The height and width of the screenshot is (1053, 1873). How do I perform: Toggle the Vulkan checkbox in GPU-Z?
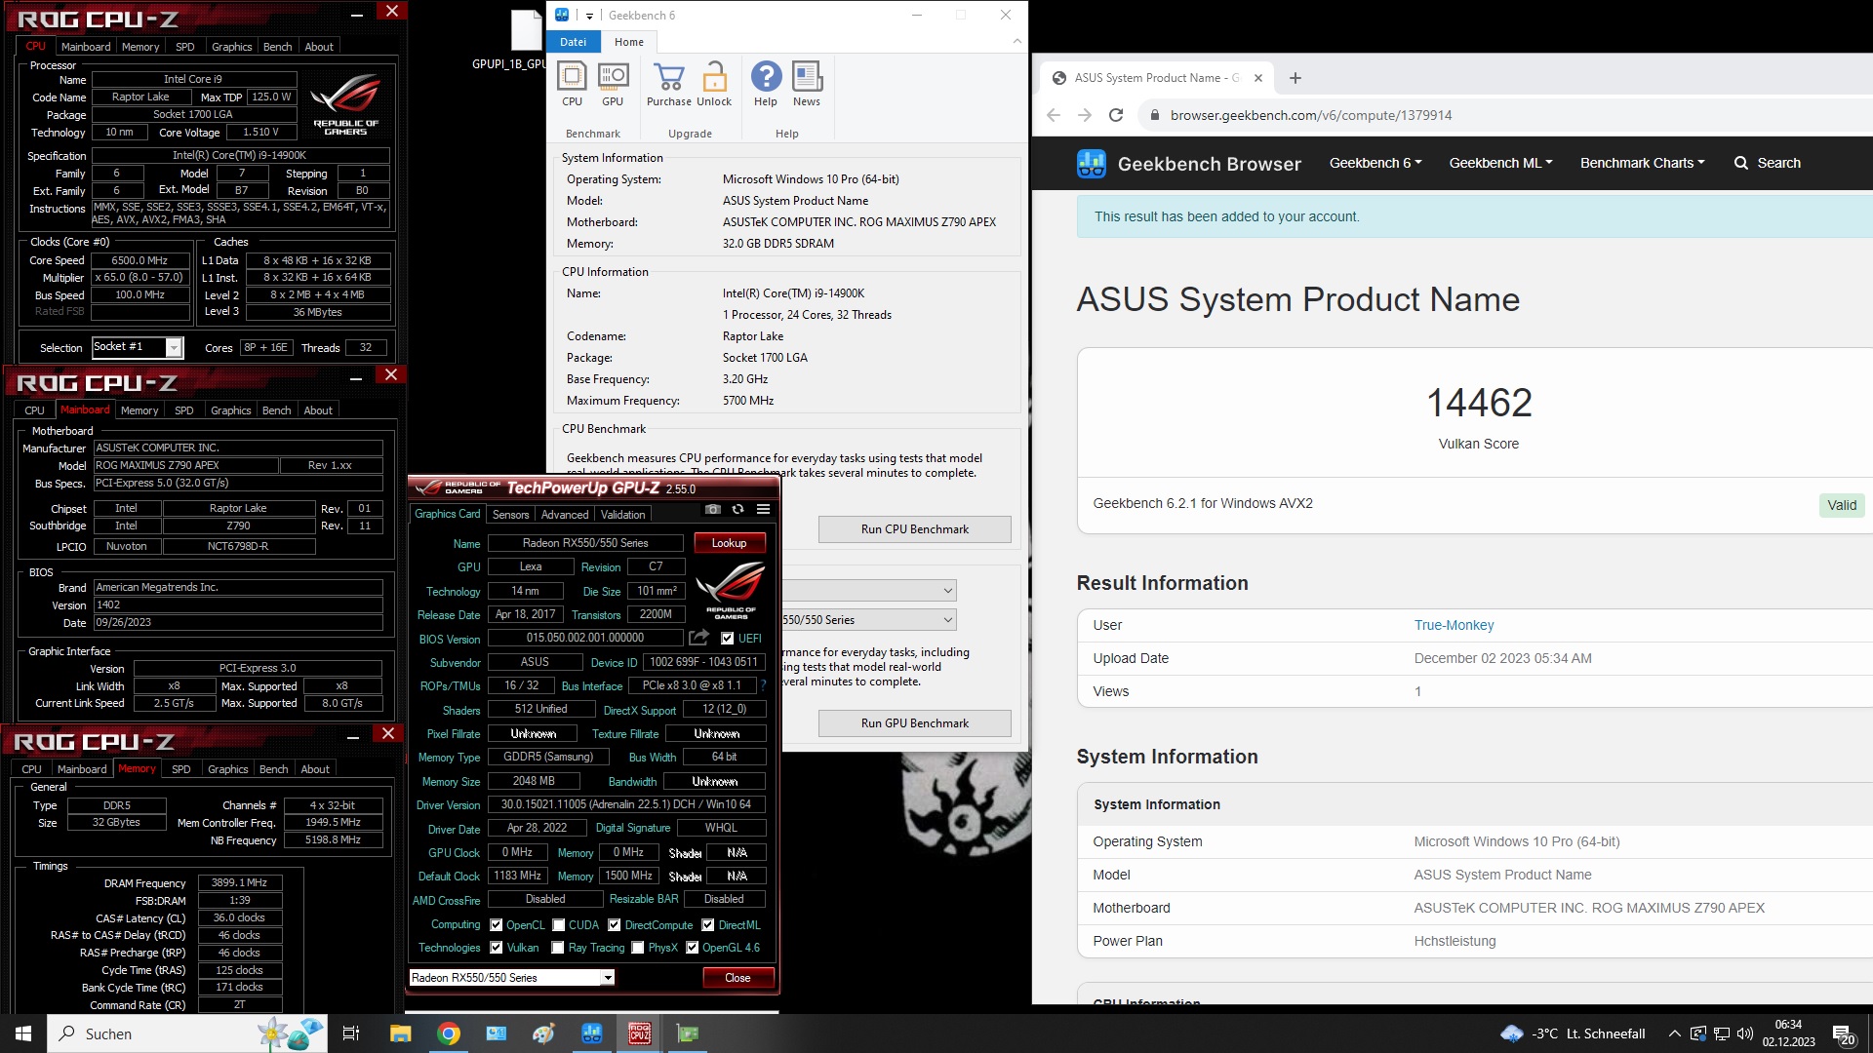point(496,948)
